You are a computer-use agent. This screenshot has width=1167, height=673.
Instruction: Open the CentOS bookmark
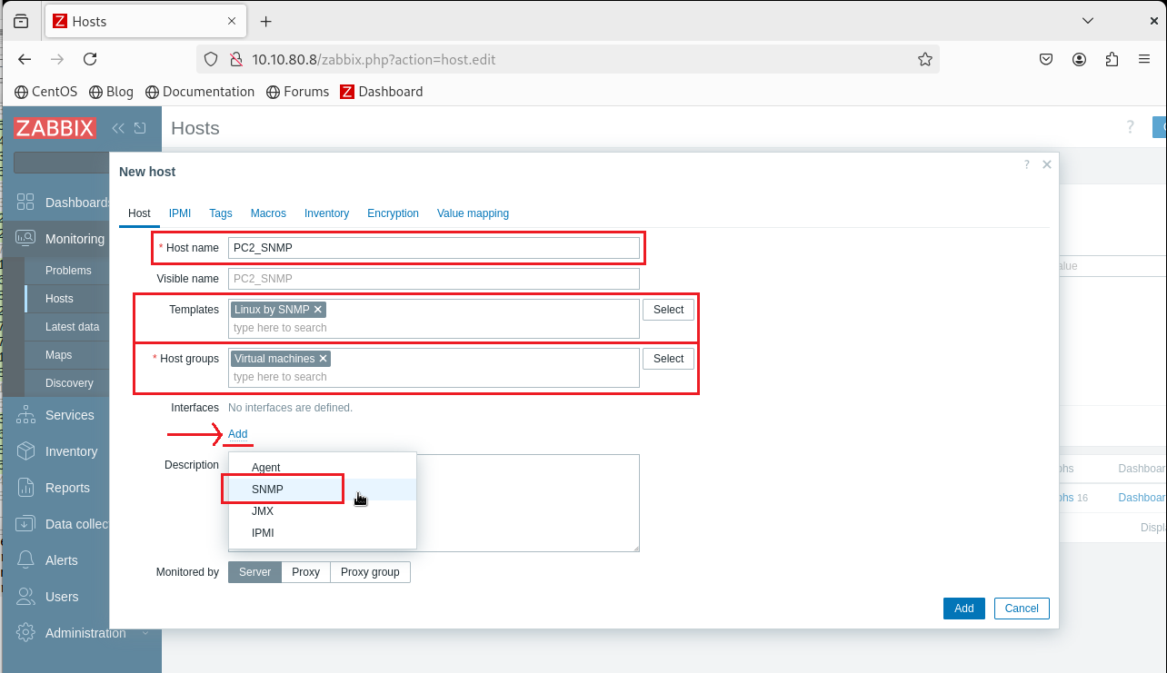pos(46,92)
